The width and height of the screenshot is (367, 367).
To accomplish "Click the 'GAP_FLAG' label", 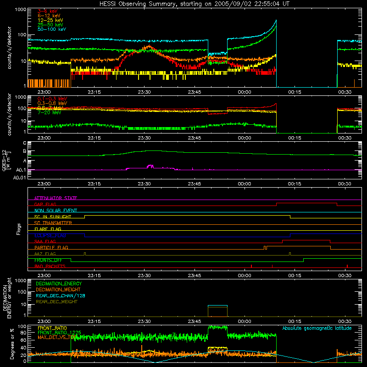I will [45, 204].
